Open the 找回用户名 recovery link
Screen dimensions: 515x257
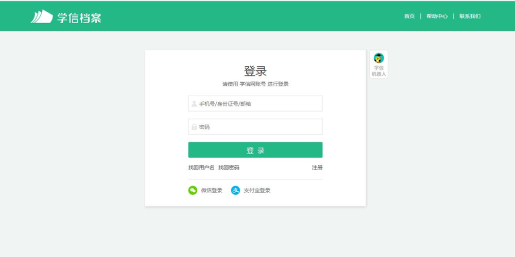tap(201, 168)
